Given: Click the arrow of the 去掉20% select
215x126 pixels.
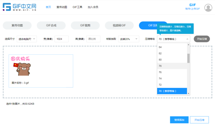Looking at the screenshot, I should [136, 39].
